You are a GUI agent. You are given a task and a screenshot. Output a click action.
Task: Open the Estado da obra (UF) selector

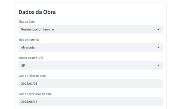(91, 65)
